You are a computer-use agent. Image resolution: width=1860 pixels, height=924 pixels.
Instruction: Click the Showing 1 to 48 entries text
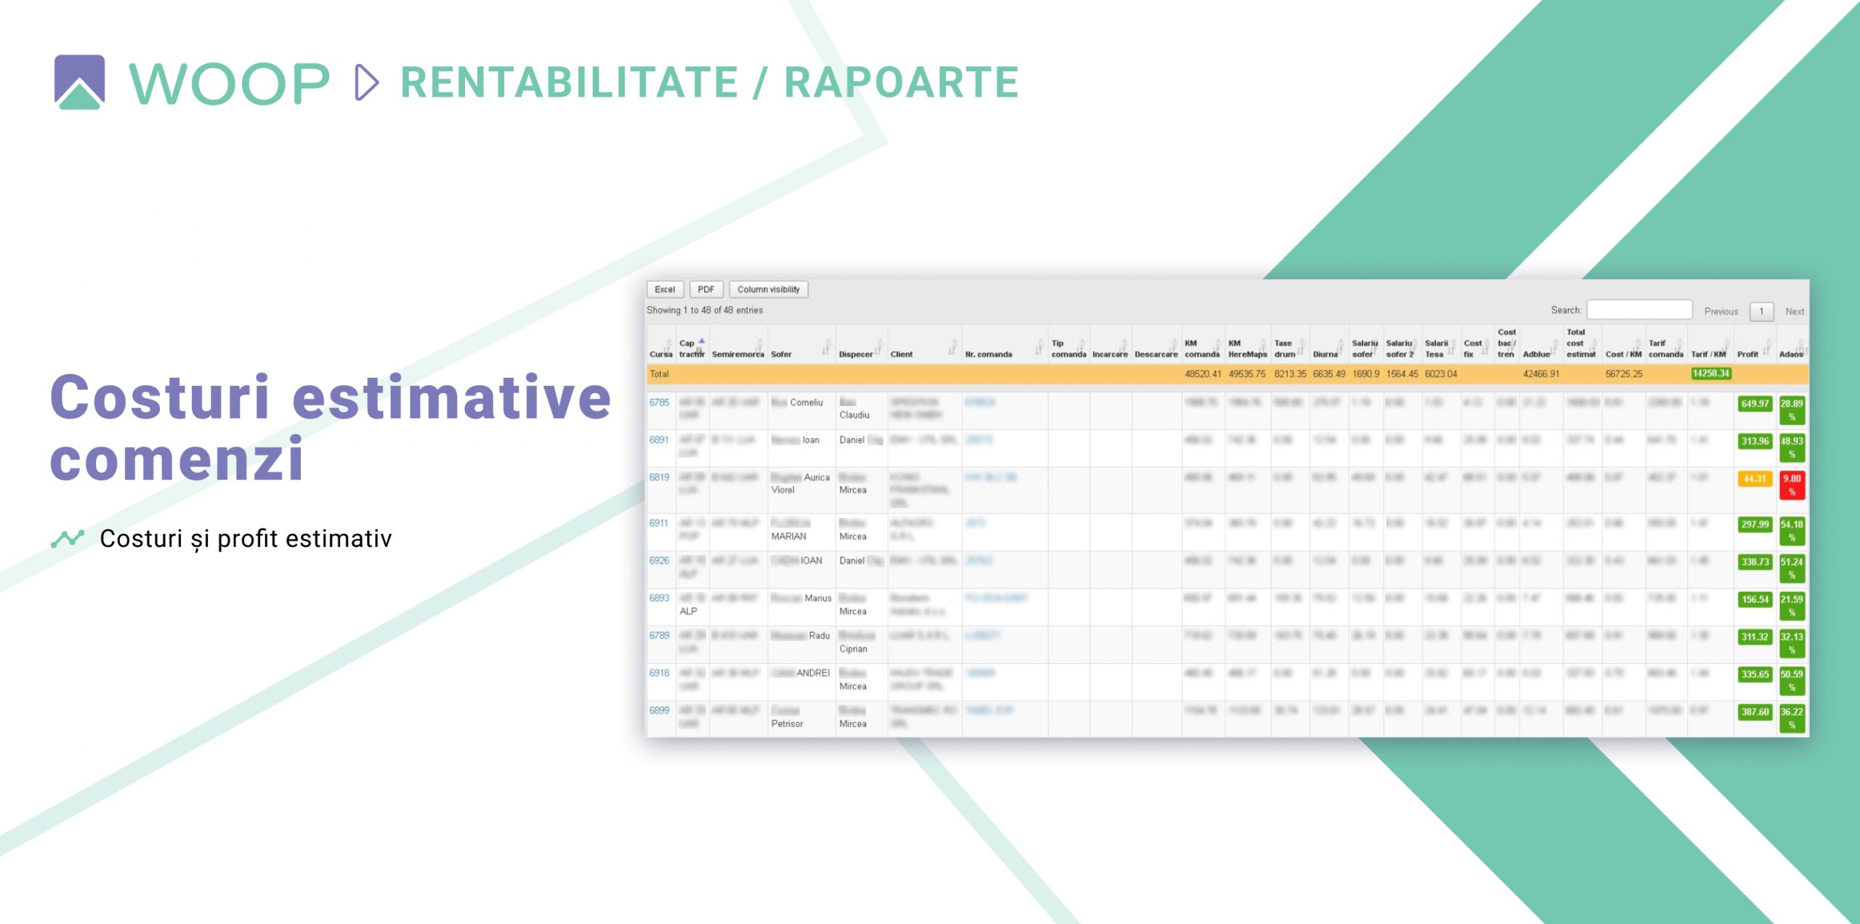(x=705, y=310)
